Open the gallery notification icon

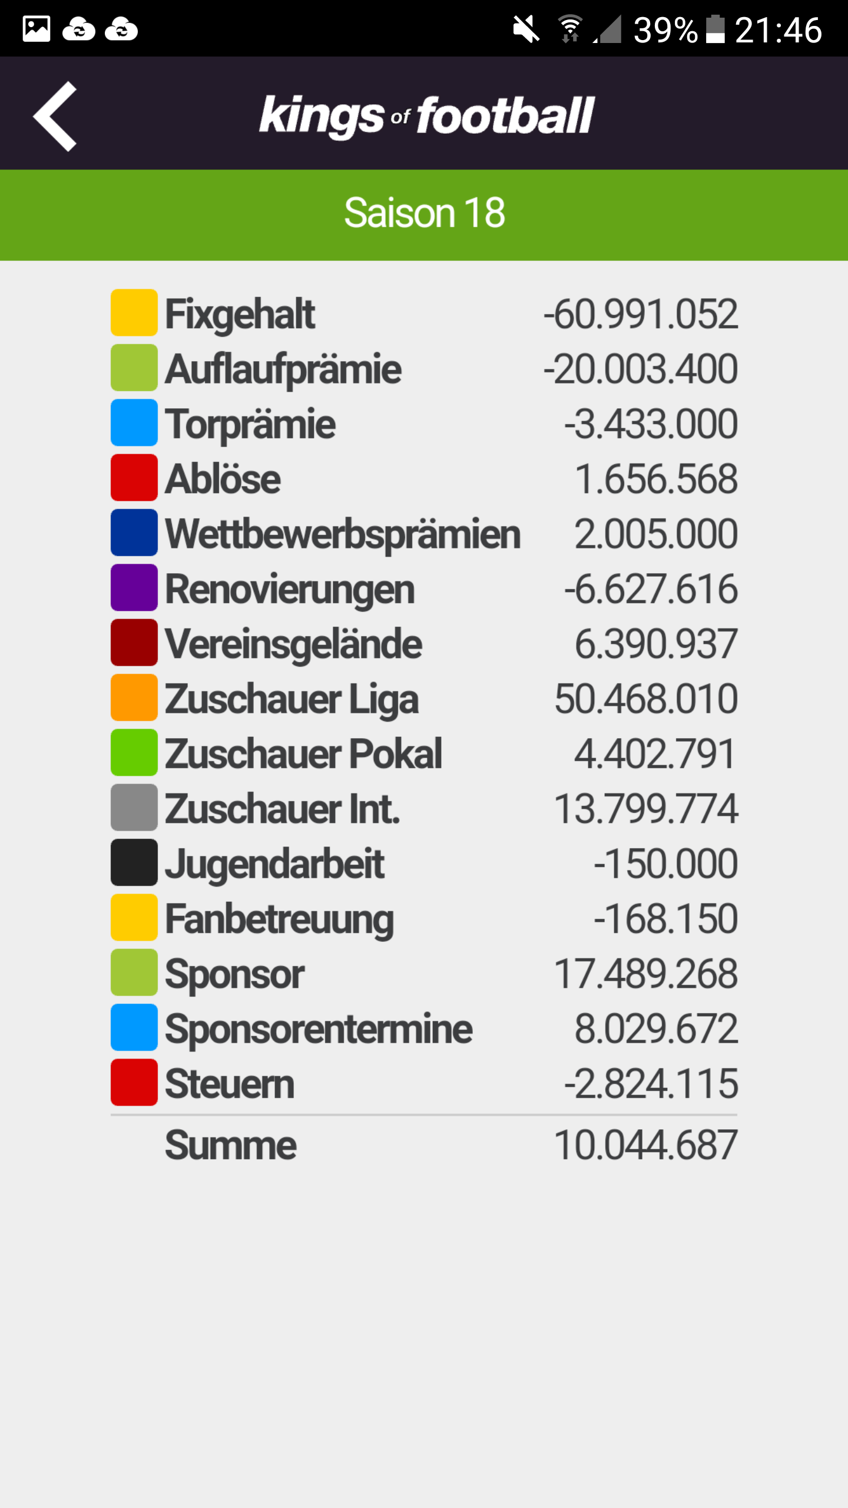click(37, 29)
